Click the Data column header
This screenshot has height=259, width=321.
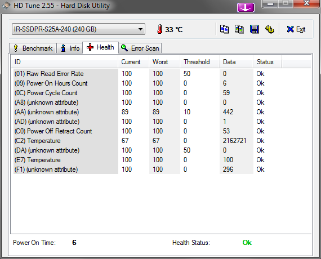(236, 62)
